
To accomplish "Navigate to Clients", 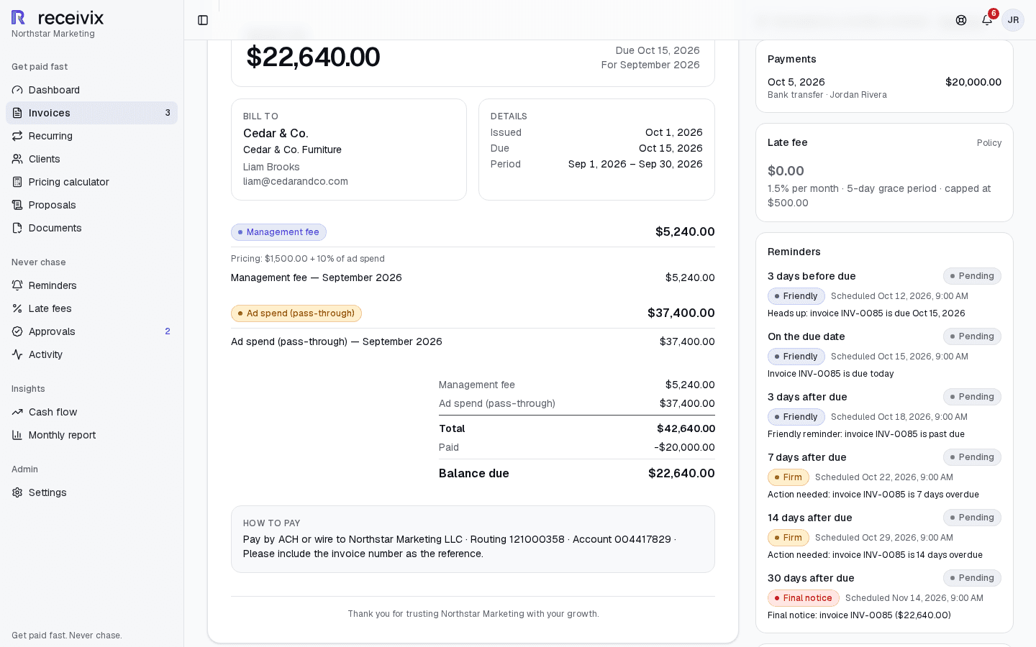I will [x=91, y=159].
